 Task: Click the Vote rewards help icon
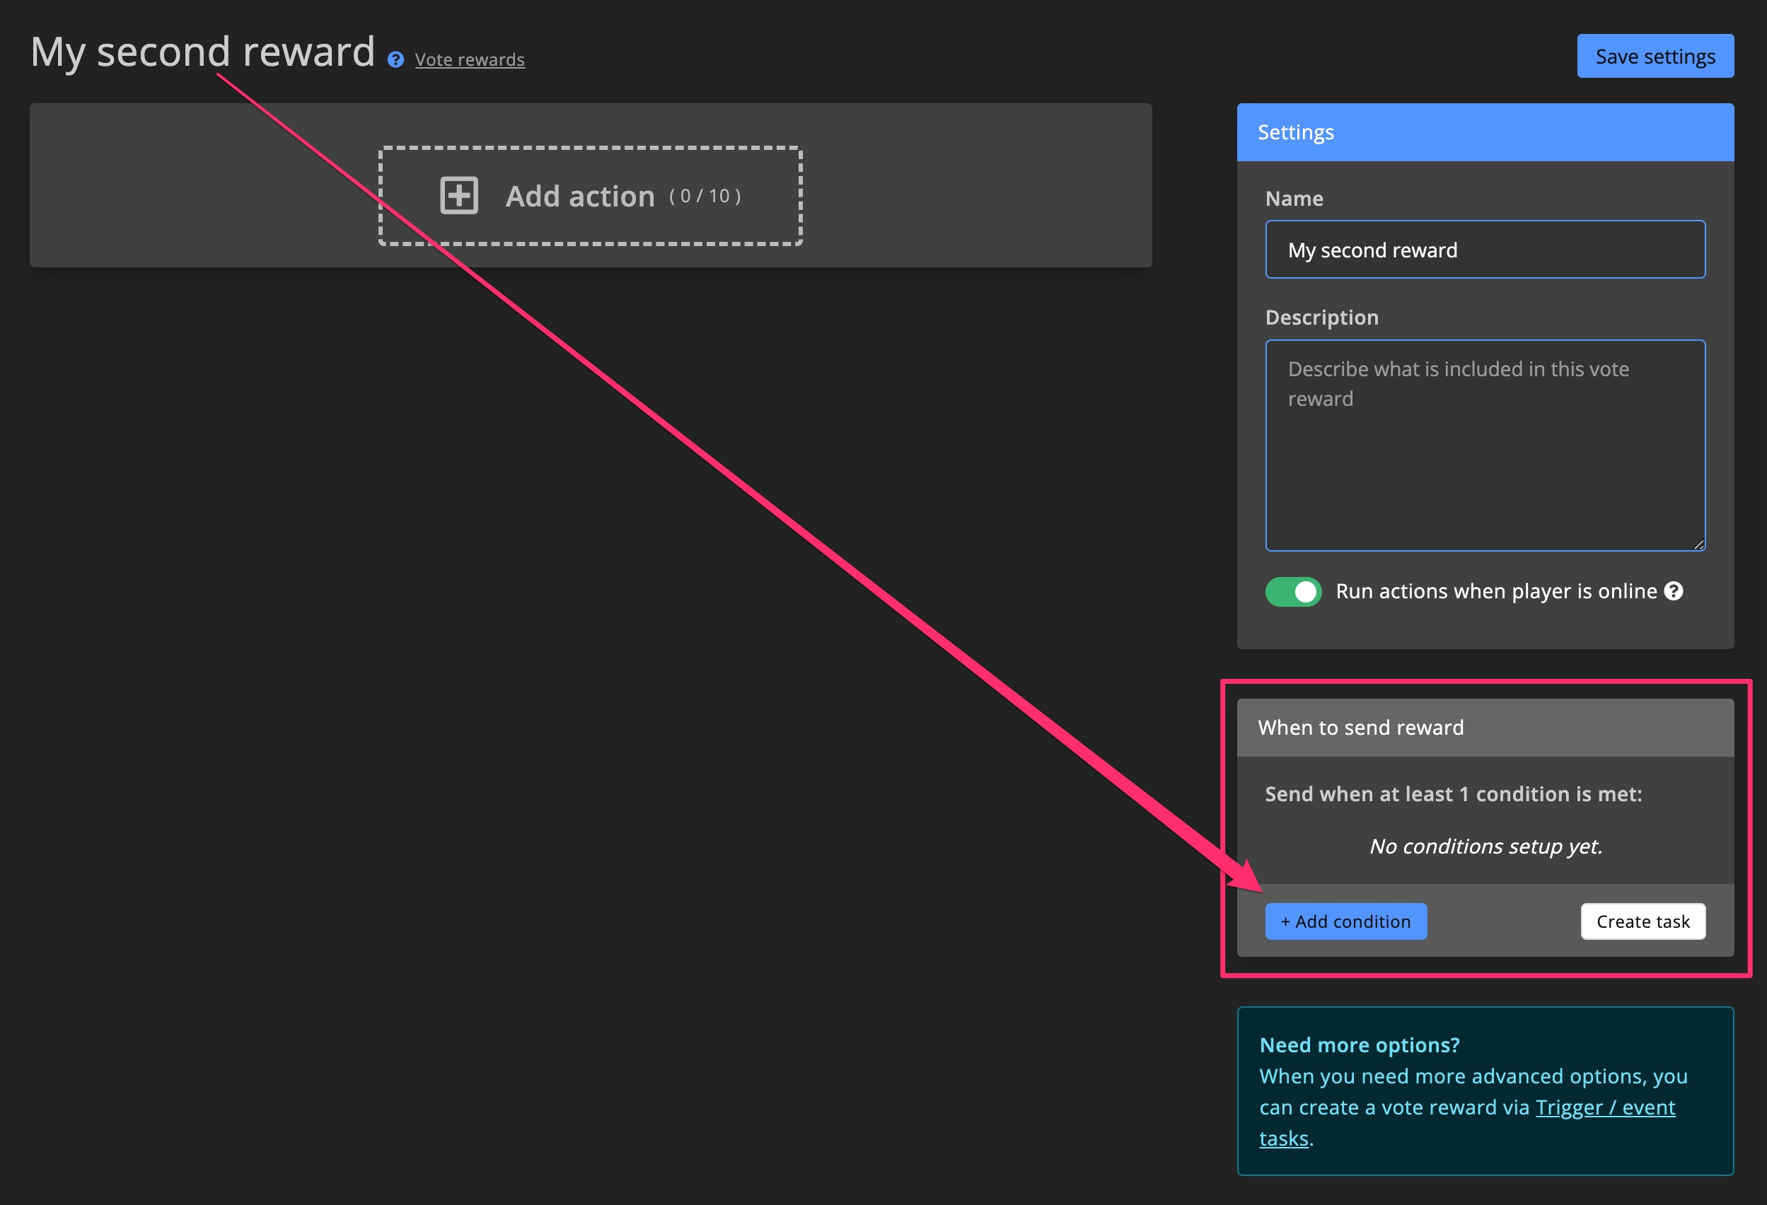tap(396, 59)
